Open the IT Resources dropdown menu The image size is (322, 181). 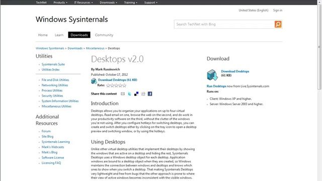tap(84, 3)
